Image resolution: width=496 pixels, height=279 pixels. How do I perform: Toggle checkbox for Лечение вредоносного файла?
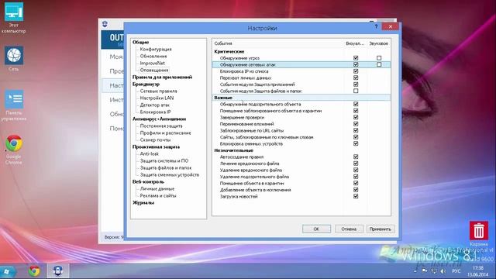[x=356, y=164]
